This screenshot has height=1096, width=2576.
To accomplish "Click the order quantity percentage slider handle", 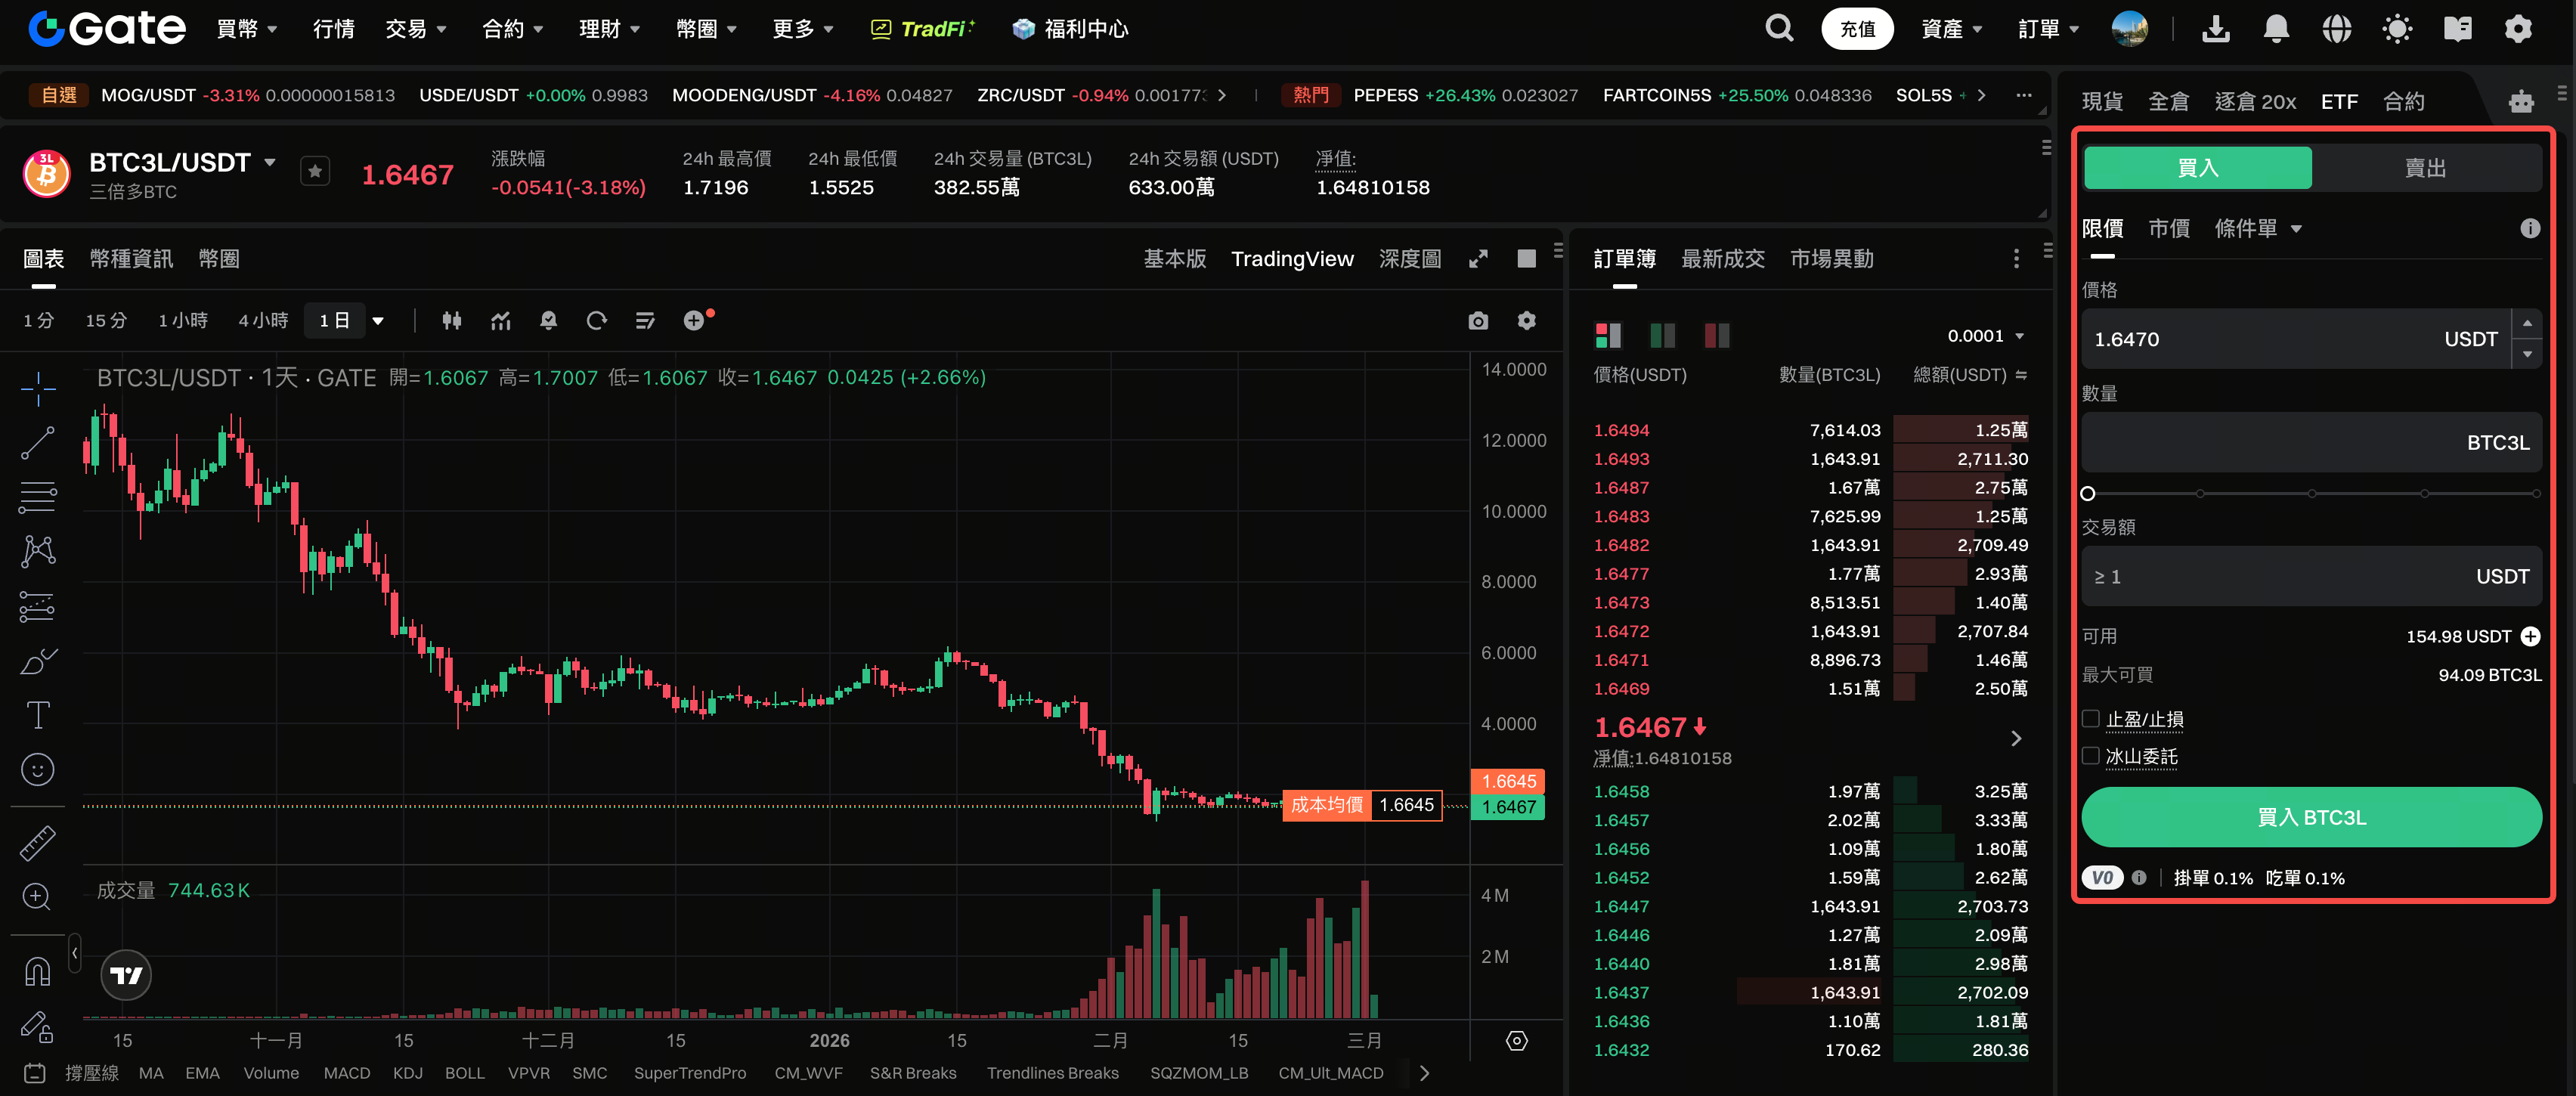I will [x=2088, y=493].
